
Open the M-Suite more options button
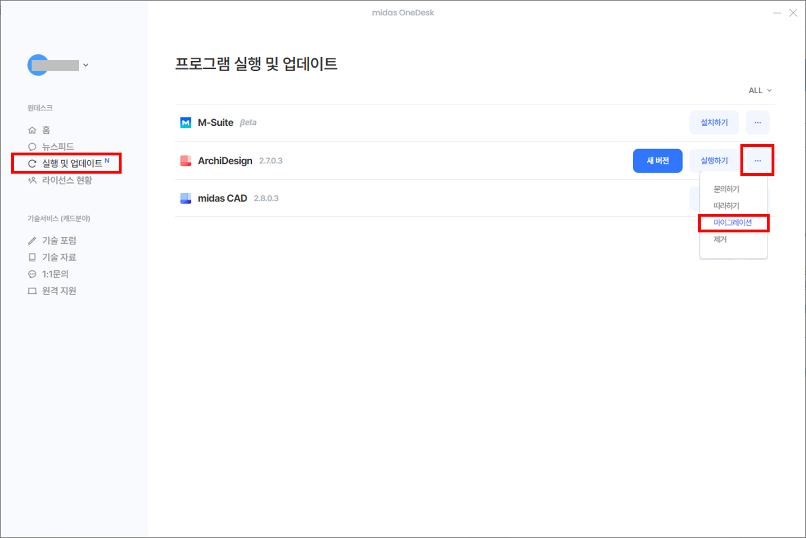pyautogui.click(x=758, y=123)
